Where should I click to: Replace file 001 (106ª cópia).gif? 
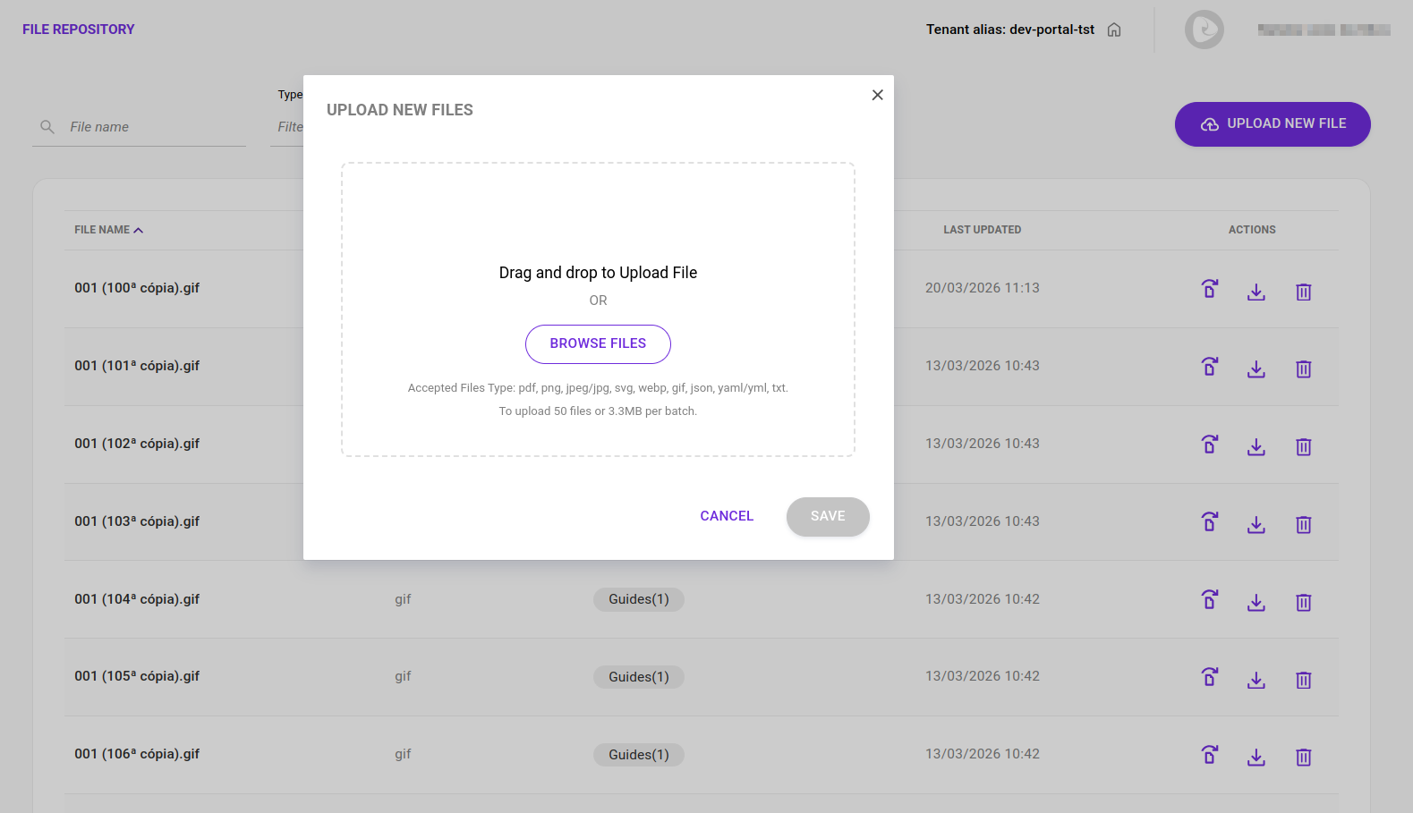tap(1210, 755)
